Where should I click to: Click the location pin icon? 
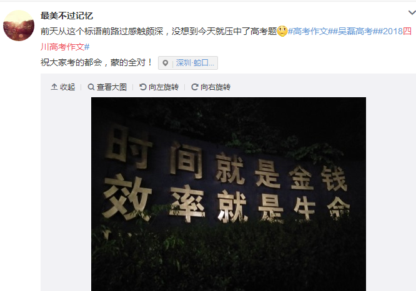[x=166, y=63]
